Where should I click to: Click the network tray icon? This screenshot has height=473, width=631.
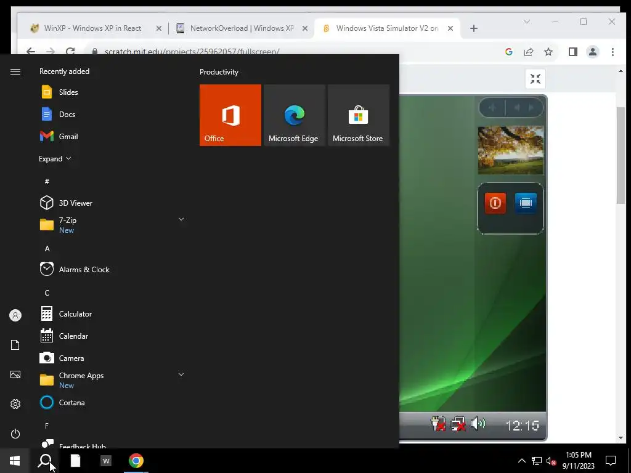coord(537,461)
